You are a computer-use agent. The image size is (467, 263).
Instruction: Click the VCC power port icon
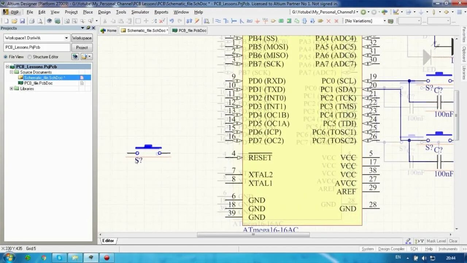tap(265, 21)
